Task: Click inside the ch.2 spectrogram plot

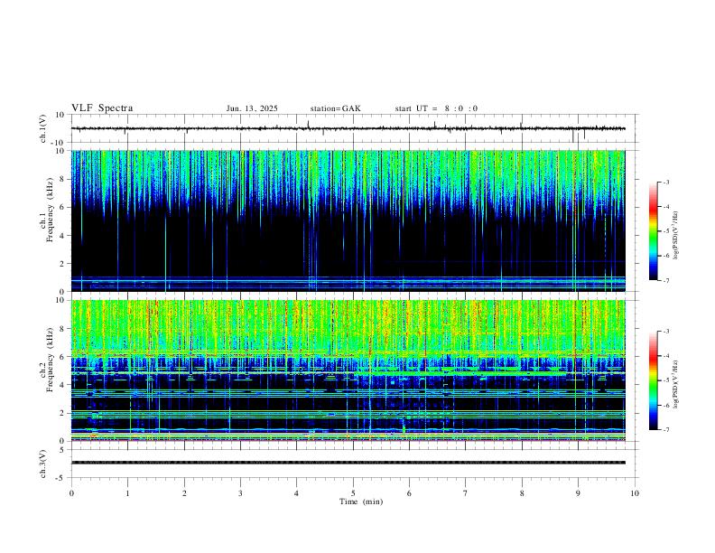Action: coord(348,370)
